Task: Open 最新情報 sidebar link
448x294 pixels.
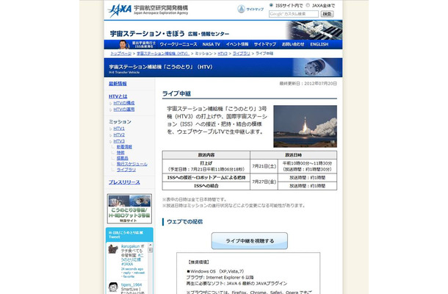Action: click(118, 84)
